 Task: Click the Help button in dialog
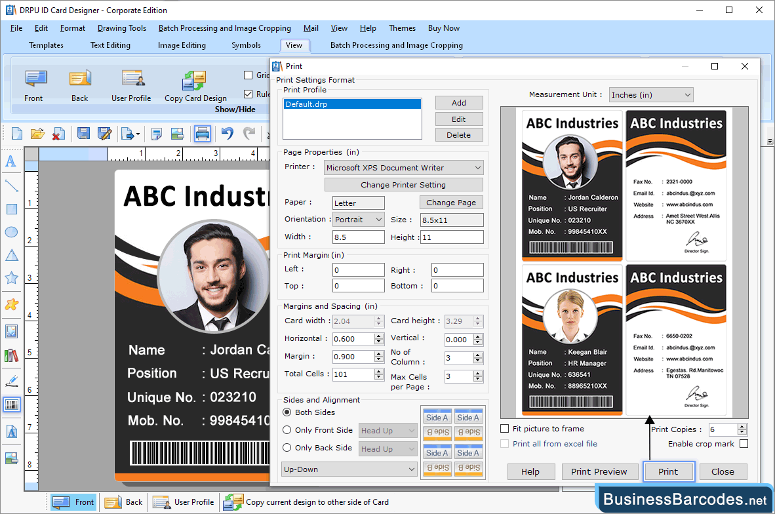point(531,471)
